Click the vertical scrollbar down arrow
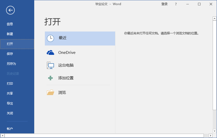The image size is (217, 138). click(x=214, y=131)
